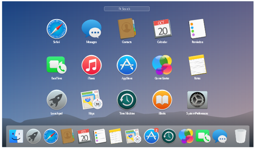This screenshot has width=256, height=148.
Task: Open Time Machine in the Dock
Action: (x=169, y=136)
